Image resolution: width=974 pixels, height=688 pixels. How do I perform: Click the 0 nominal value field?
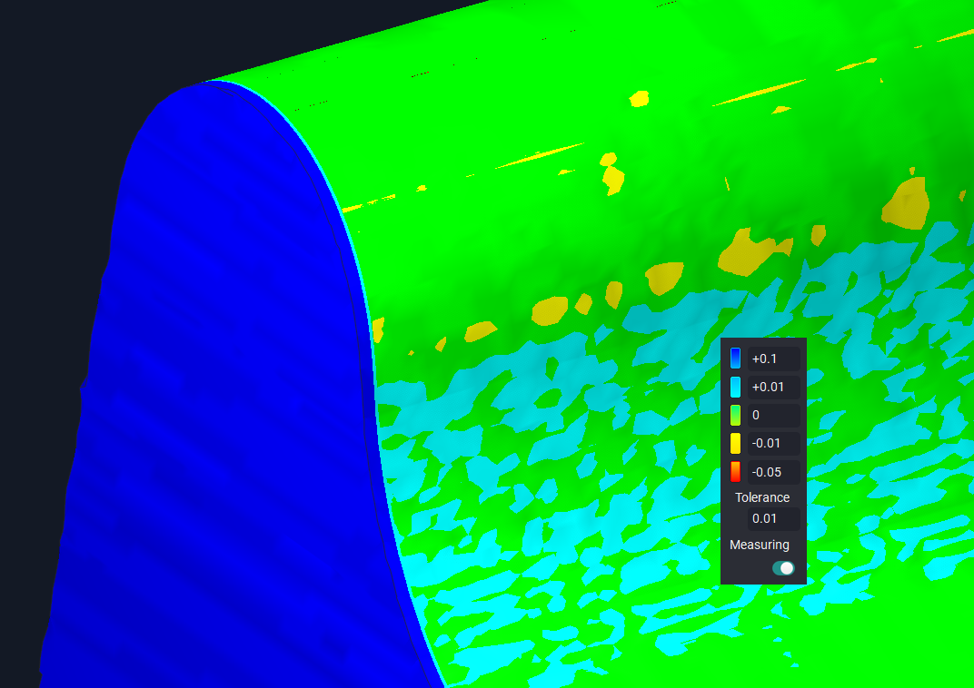(773, 415)
